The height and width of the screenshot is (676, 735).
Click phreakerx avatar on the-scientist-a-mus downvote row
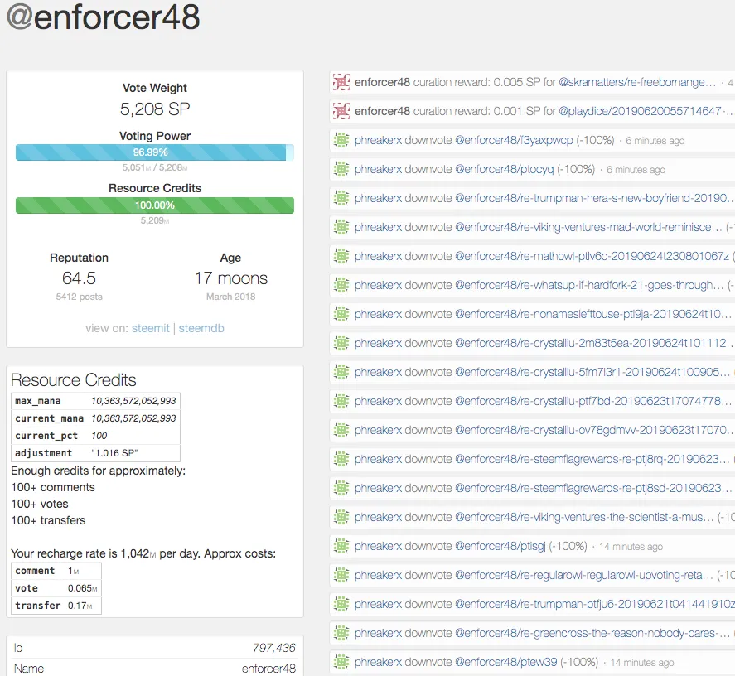(x=341, y=518)
